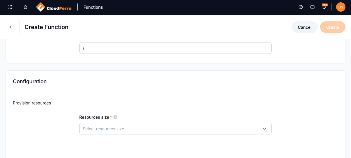Click the Cancel button
351x158 pixels.
[305, 27]
